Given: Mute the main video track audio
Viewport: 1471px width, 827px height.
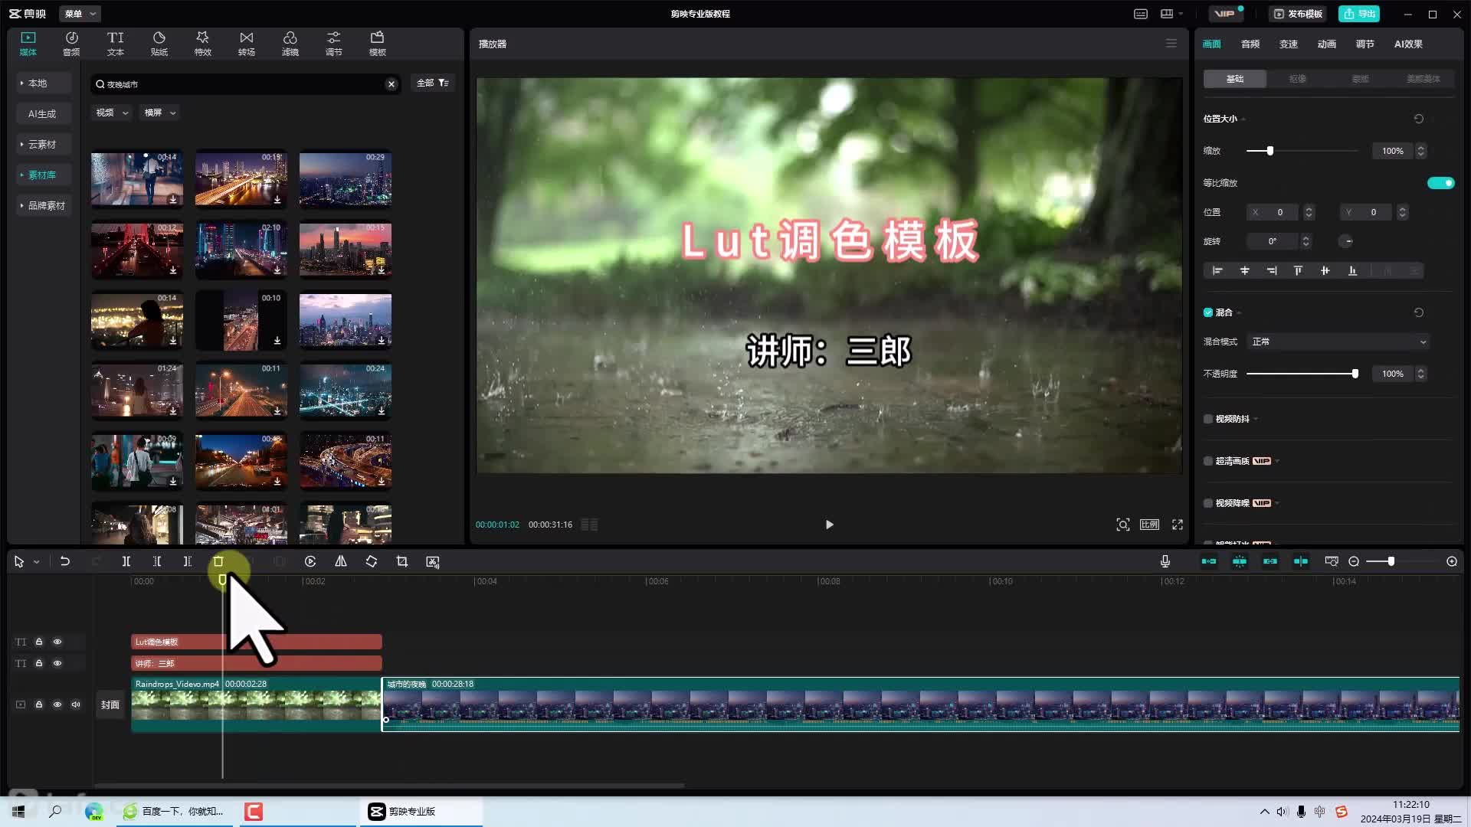Looking at the screenshot, I should [x=76, y=704].
